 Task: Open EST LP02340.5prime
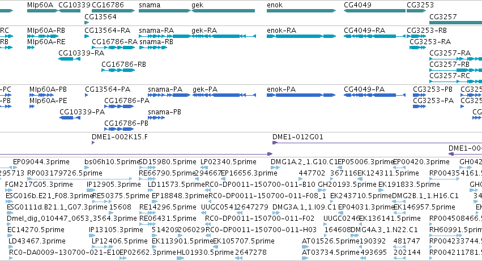pos(228,162)
